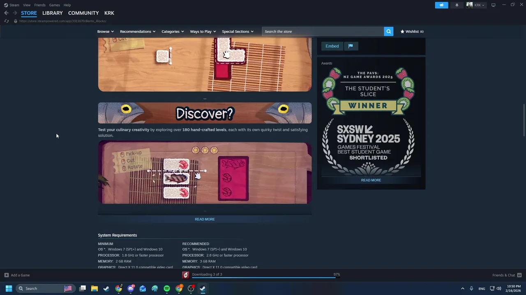The width and height of the screenshot is (526, 295).
Task: Open the KRK account dropdown
Action: coord(476,5)
